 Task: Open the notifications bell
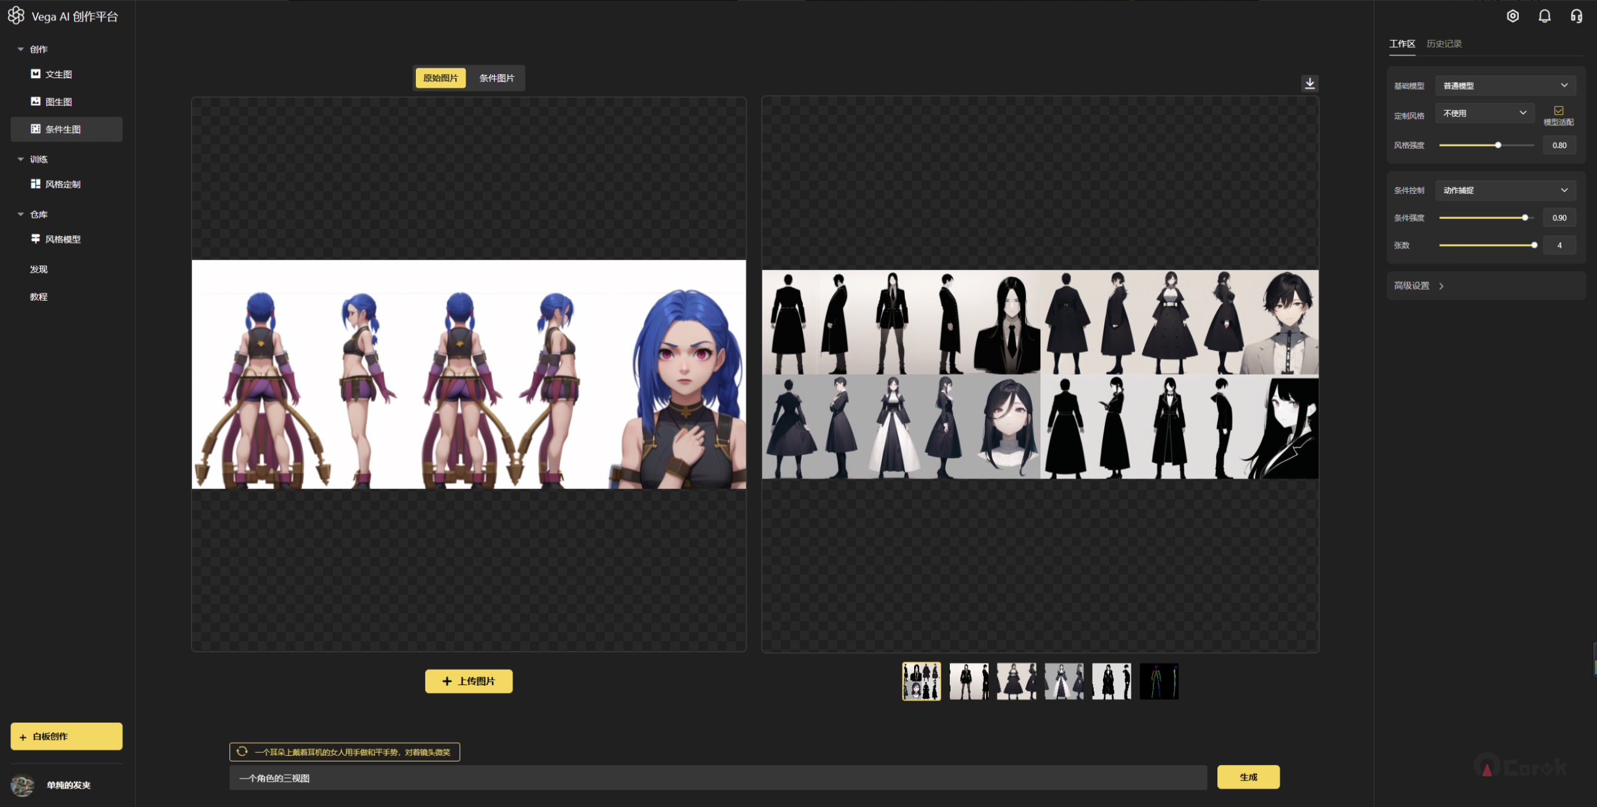[1544, 16]
